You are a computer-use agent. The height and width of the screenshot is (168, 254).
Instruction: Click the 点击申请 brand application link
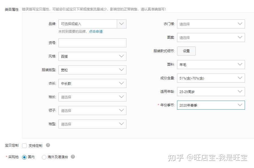point(96,32)
